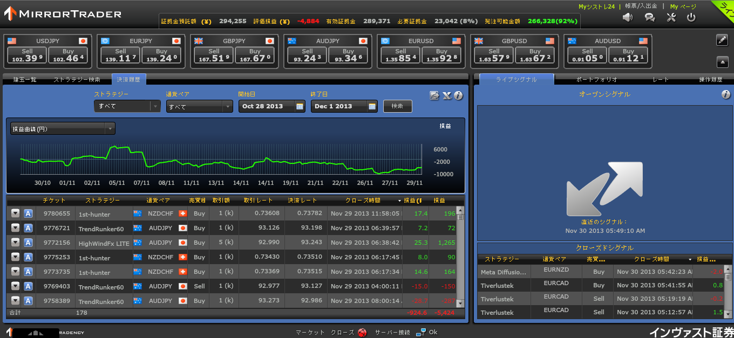Click the MirrorTrader logo
The width and height of the screenshot is (734, 338).
point(63,13)
